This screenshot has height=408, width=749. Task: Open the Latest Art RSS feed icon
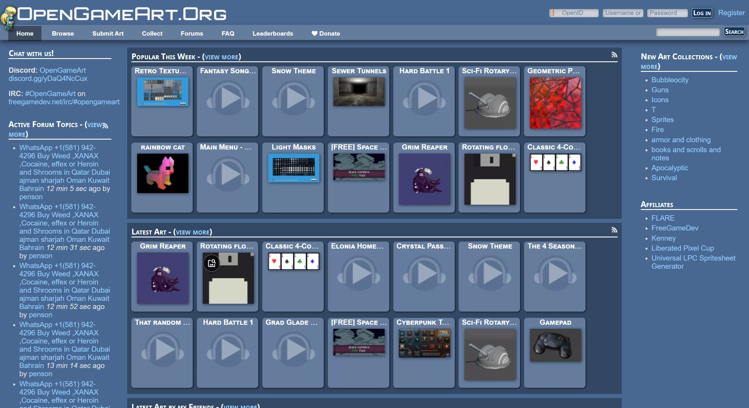point(614,230)
